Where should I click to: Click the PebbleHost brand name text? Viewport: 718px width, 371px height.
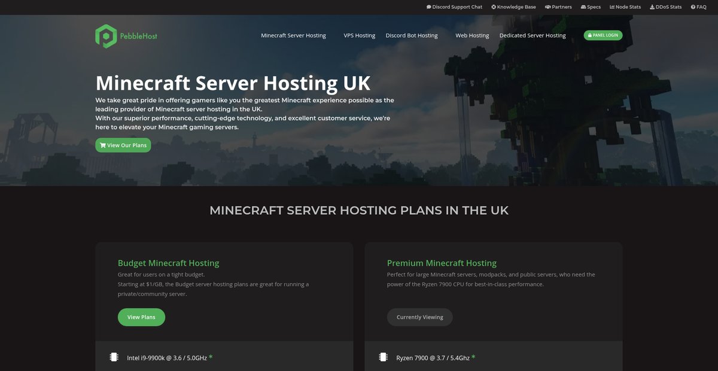pos(139,36)
